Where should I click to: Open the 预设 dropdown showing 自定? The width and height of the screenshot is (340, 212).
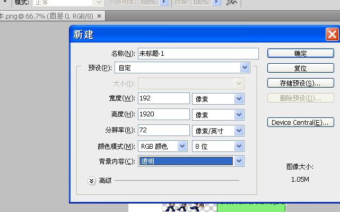182,67
